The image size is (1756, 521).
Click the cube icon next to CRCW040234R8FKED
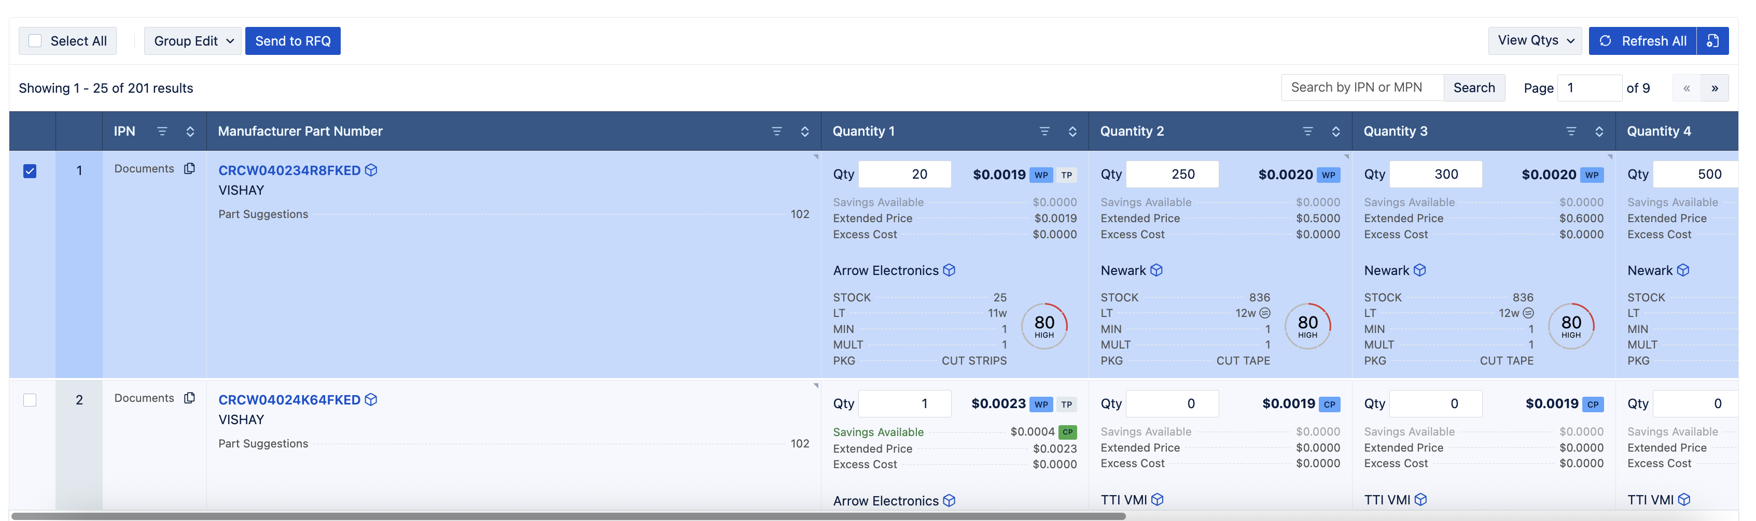(371, 170)
